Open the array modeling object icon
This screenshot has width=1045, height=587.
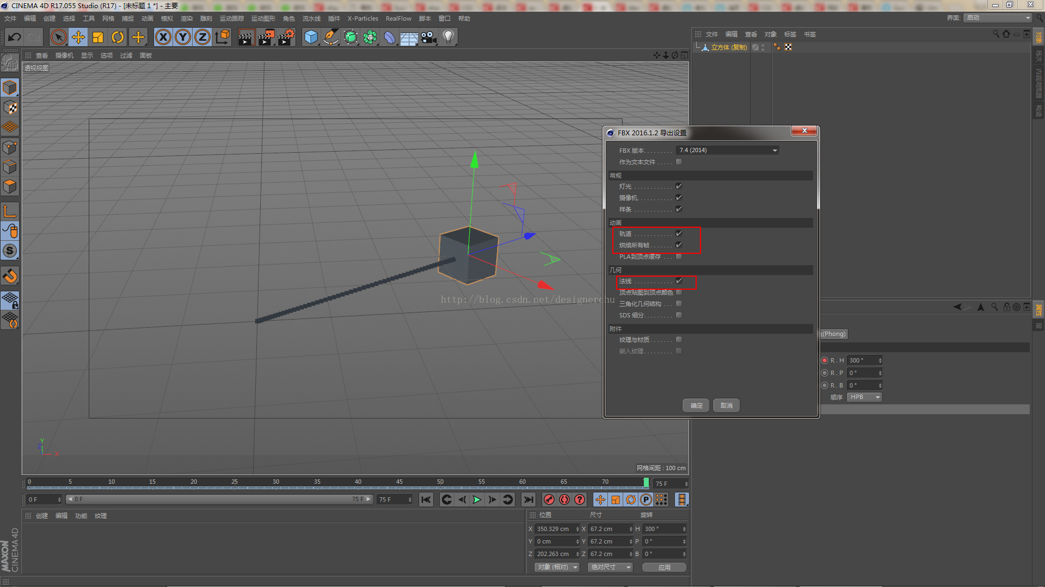[370, 38]
